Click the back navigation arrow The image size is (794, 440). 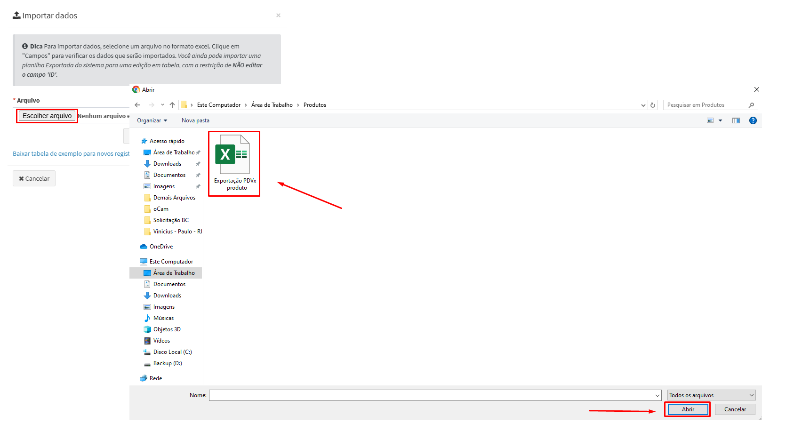pos(137,105)
